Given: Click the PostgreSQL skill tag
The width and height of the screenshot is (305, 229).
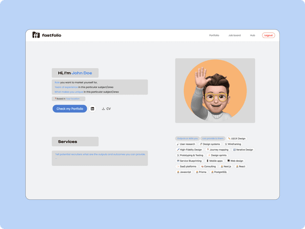Looking at the screenshot, I should (219, 172).
